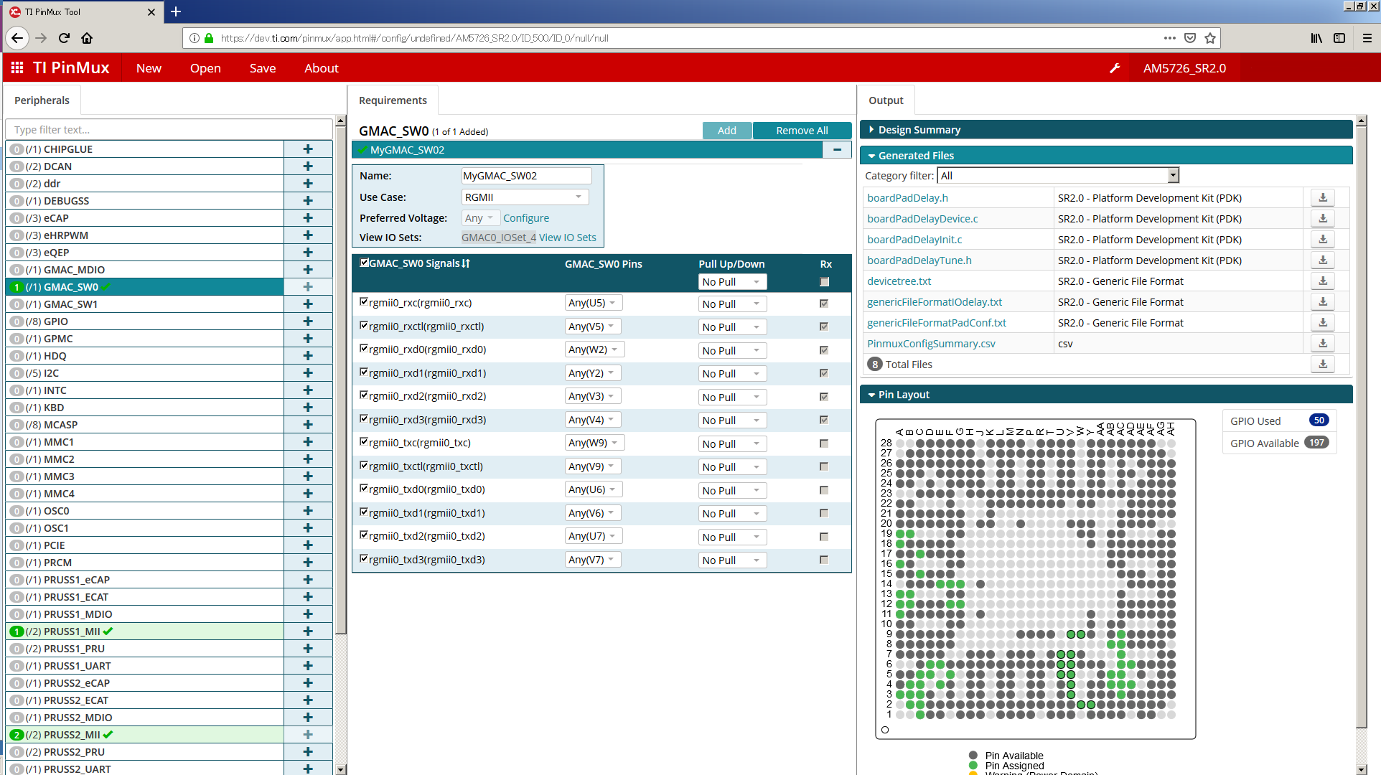The width and height of the screenshot is (1381, 775).
Task: Toggle Rx checkbox for rgmii0_txd0 row
Action: coord(824,490)
